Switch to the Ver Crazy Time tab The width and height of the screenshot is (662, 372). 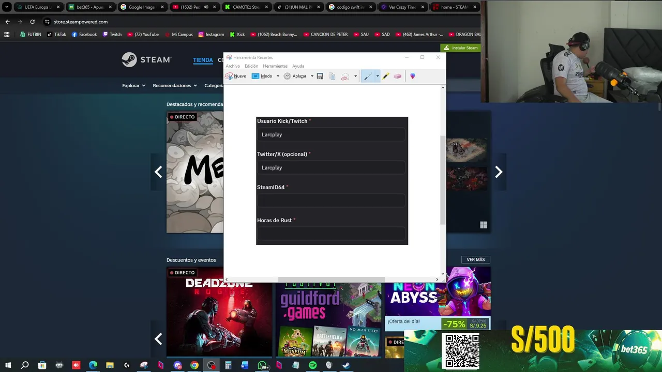pyautogui.click(x=403, y=7)
